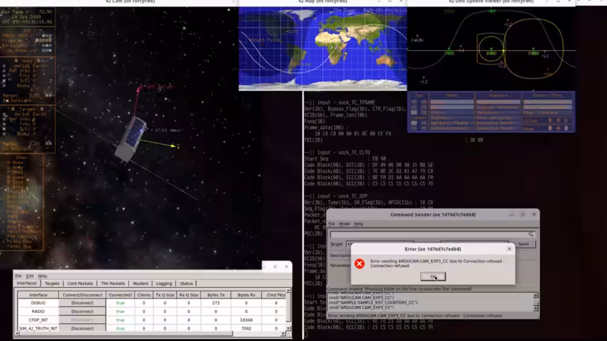Viewport: 607px width, 341px height.
Task: Minimize the 42 Unit Sphere Viewer window
Action: pos(547,2)
